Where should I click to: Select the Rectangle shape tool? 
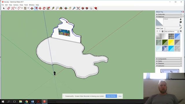coord(25,8)
